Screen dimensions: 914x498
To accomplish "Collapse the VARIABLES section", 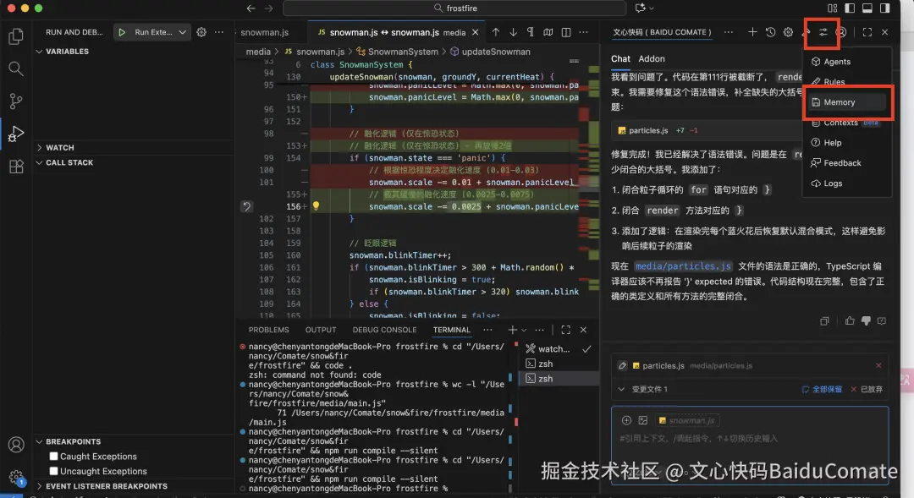I will click(39, 52).
